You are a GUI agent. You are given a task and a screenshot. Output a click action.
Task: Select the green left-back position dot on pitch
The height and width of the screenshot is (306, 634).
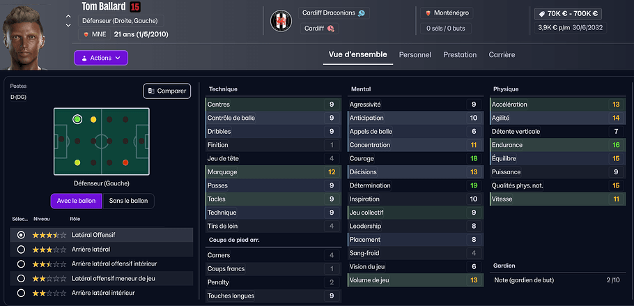[x=77, y=119]
